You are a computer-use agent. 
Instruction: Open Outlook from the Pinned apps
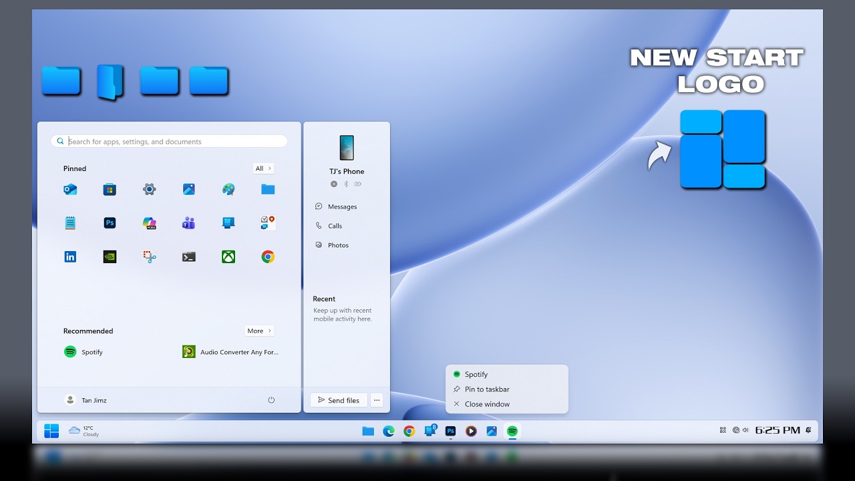[70, 190]
